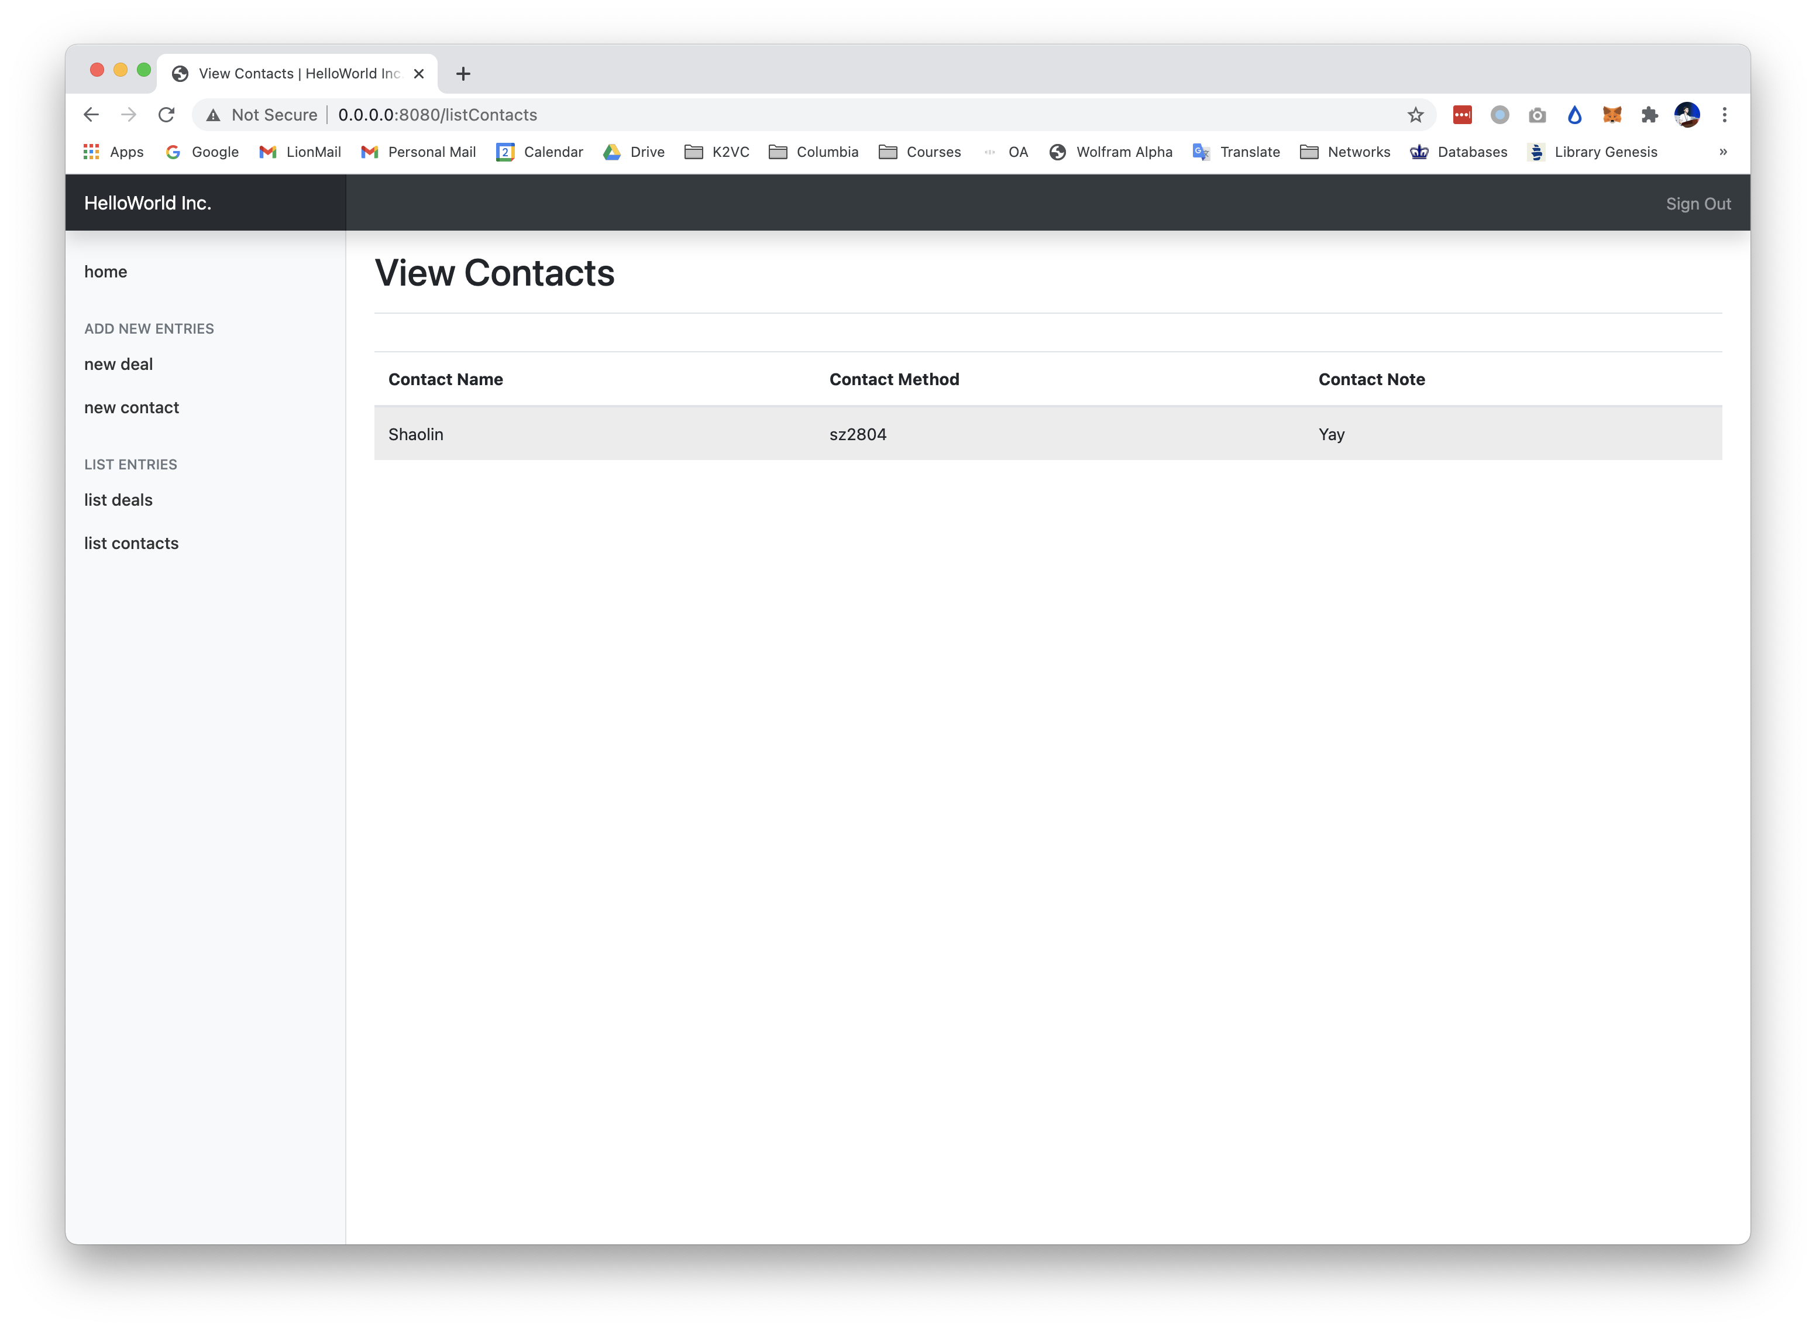Click the blue droplet extension icon
Screen dimensions: 1816x1331
click(x=1574, y=114)
